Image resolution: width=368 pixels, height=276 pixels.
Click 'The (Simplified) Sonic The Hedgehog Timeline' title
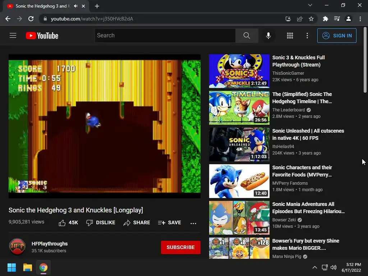pos(302,98)
